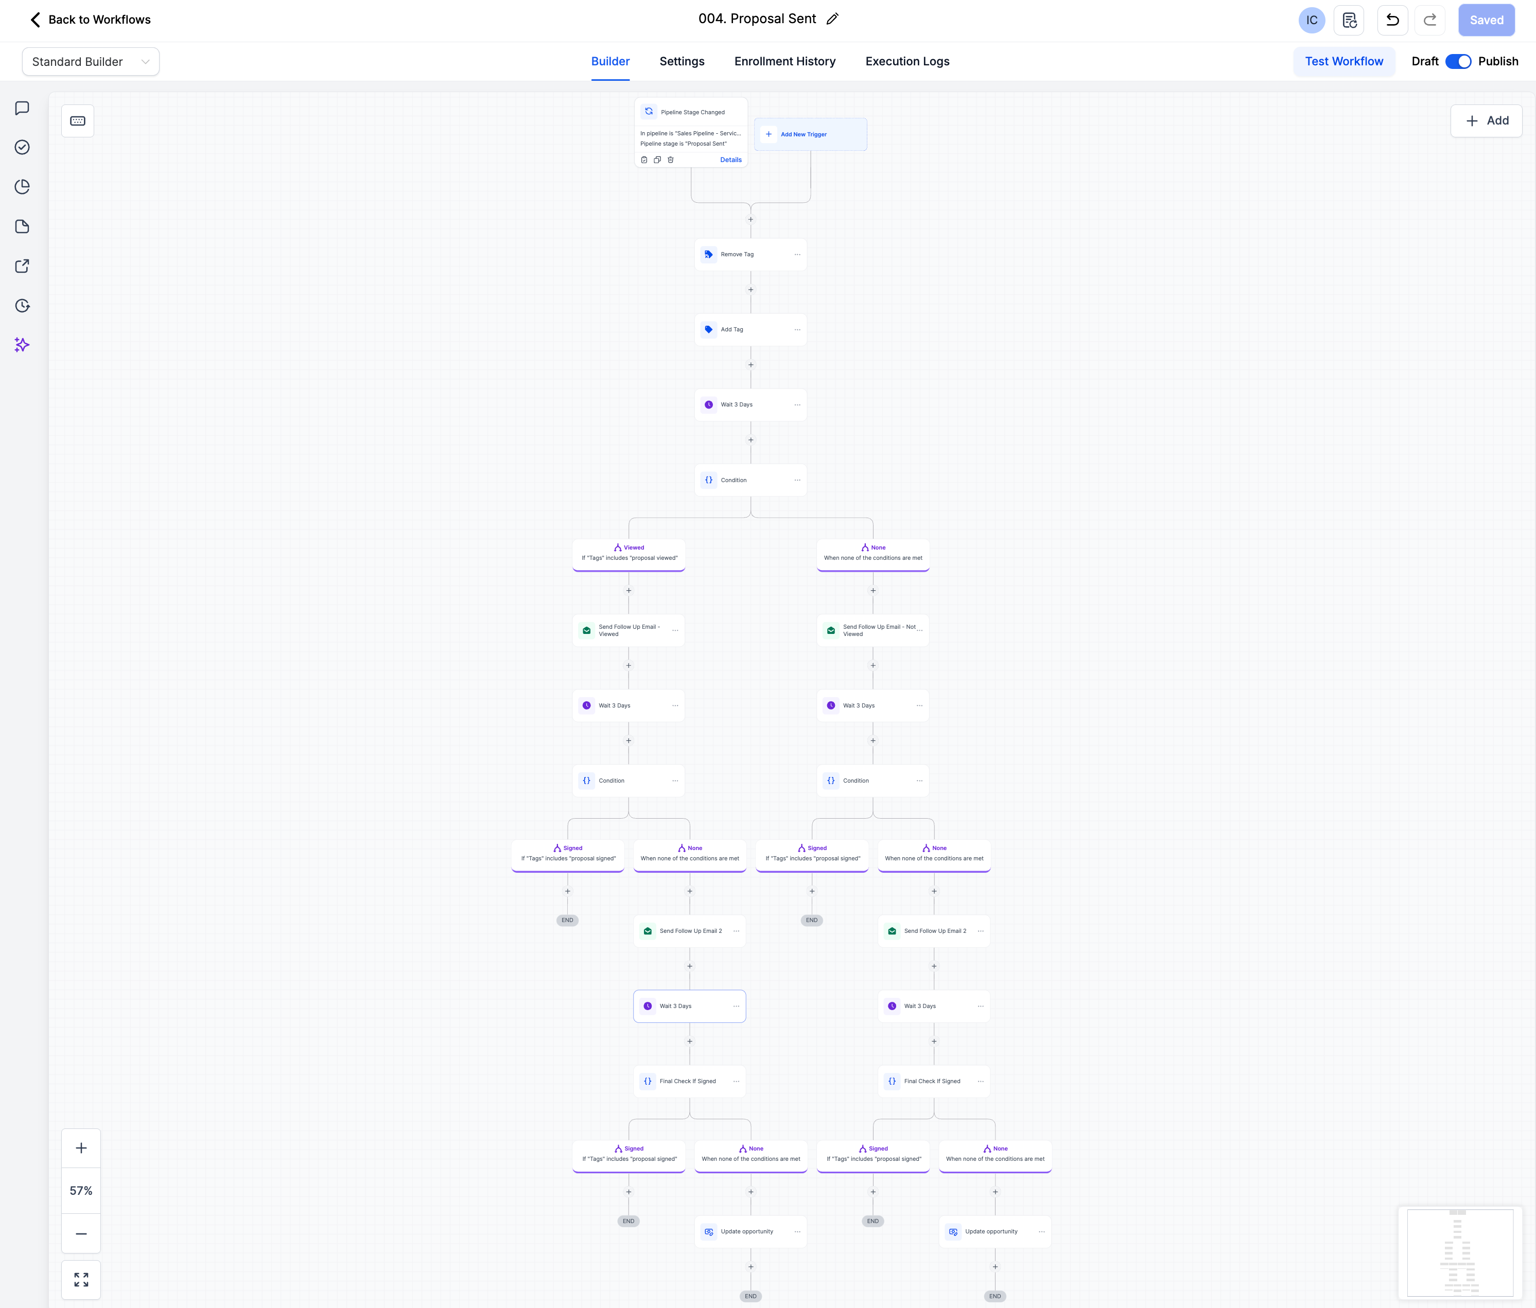The height and width of the screenshot is (1308, 1536).
Task: Open the comments icon in left sidebar
Action: pos(22,108)
